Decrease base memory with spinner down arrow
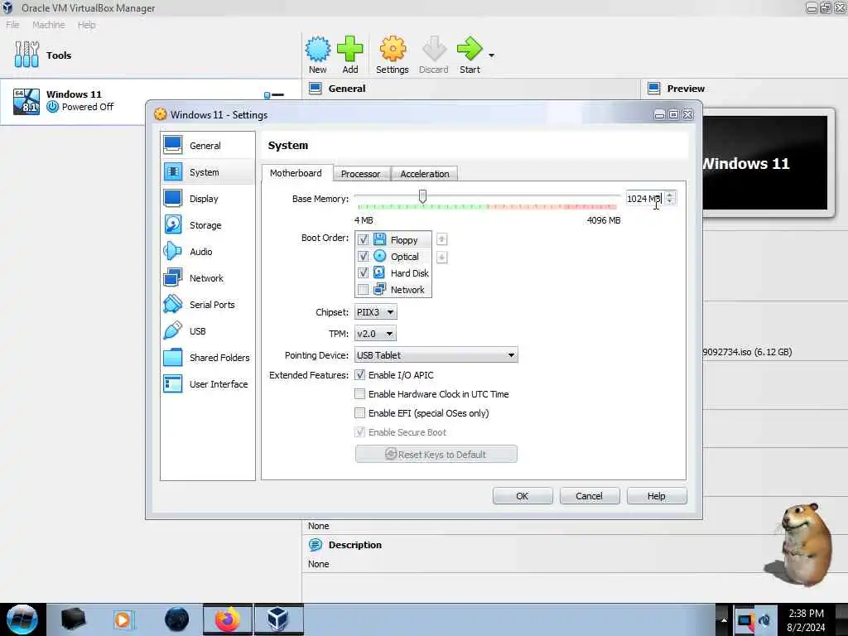This screenshot has width=848, height=636. tap(669, 202)
